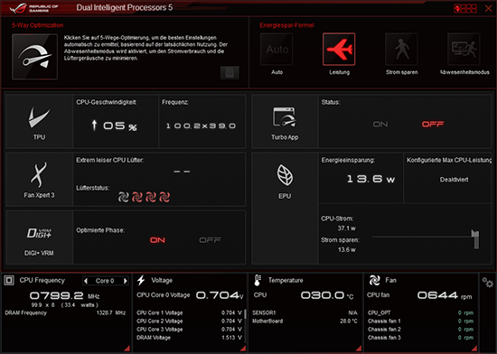Click the CPU Frequency chip icon
Image resolution: width=497 pixels, height=354 pixels.
tap(9, 280)
